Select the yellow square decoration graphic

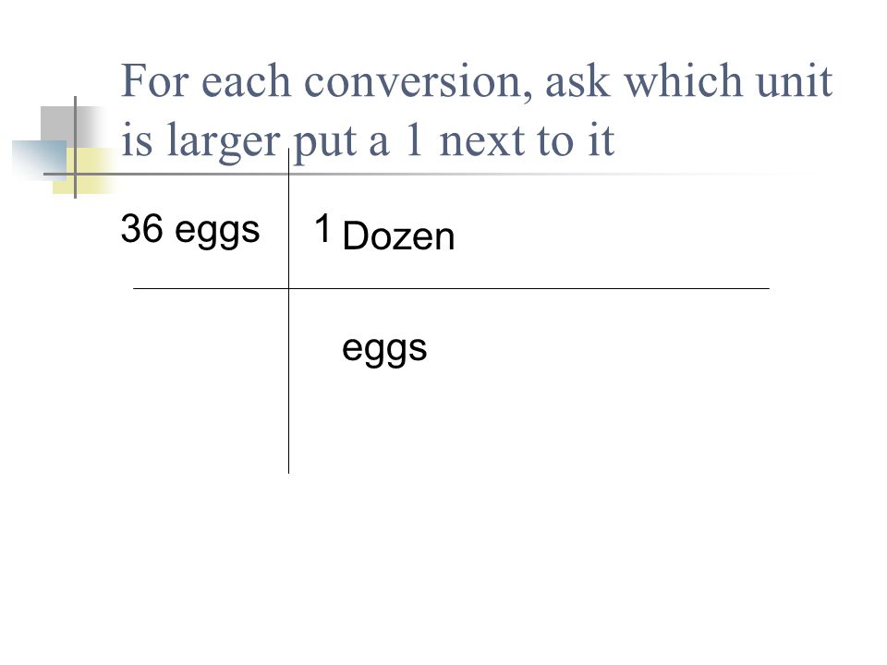pos(85,171)
